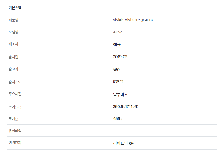This screenshot has height=155, width=224.
Task: Select model number A2152
Action: tap(117, 32)
